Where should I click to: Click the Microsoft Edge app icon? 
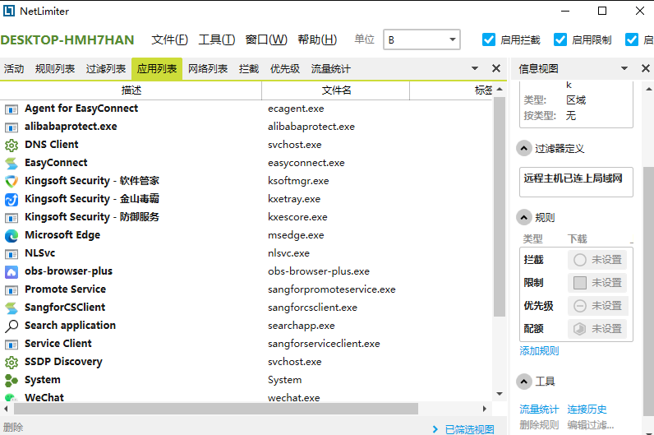[12, 235]
